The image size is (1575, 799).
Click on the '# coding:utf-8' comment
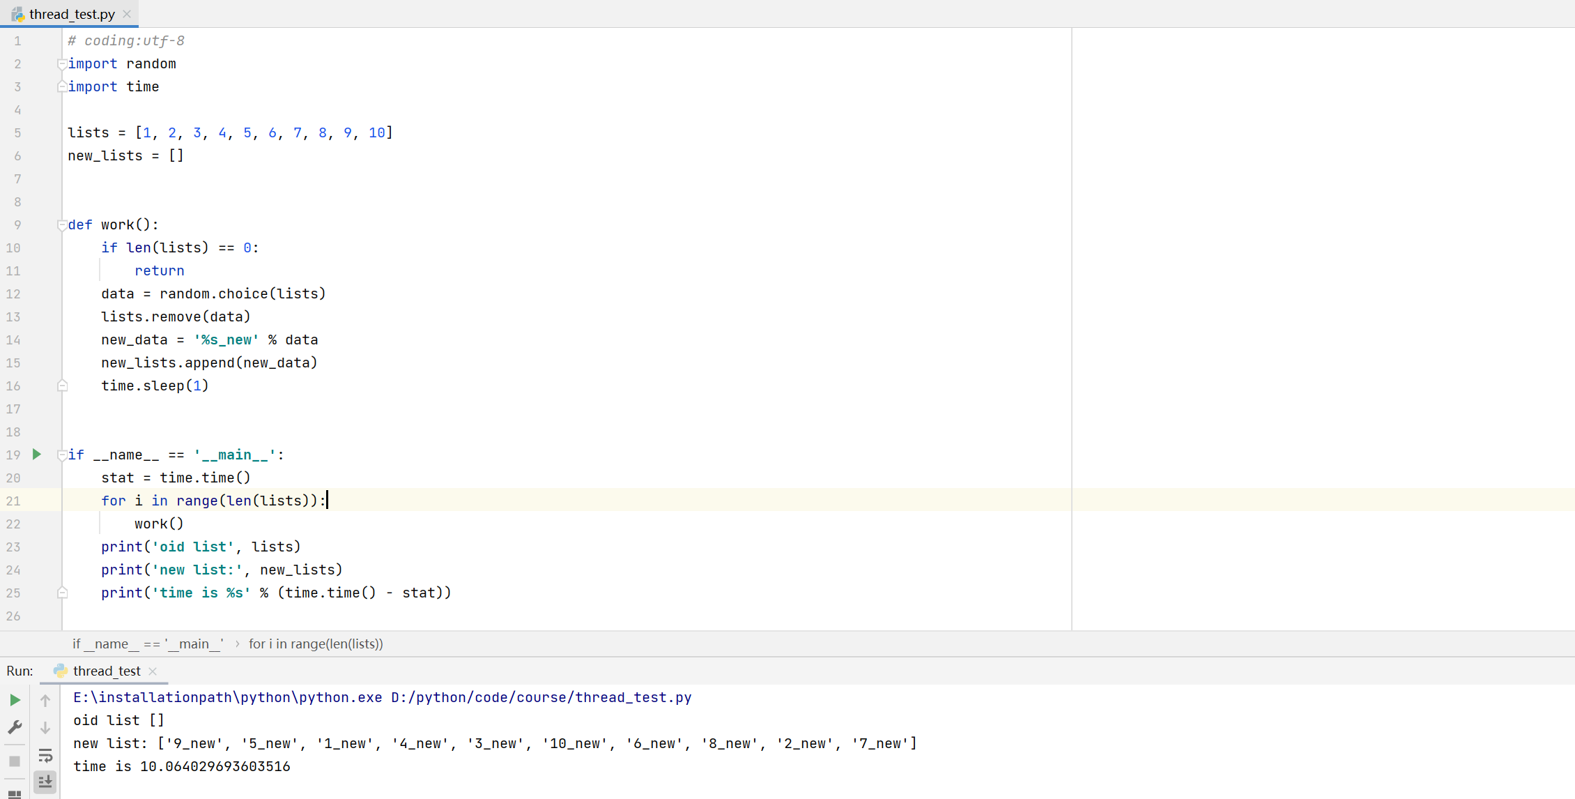(x=126, y=40)
